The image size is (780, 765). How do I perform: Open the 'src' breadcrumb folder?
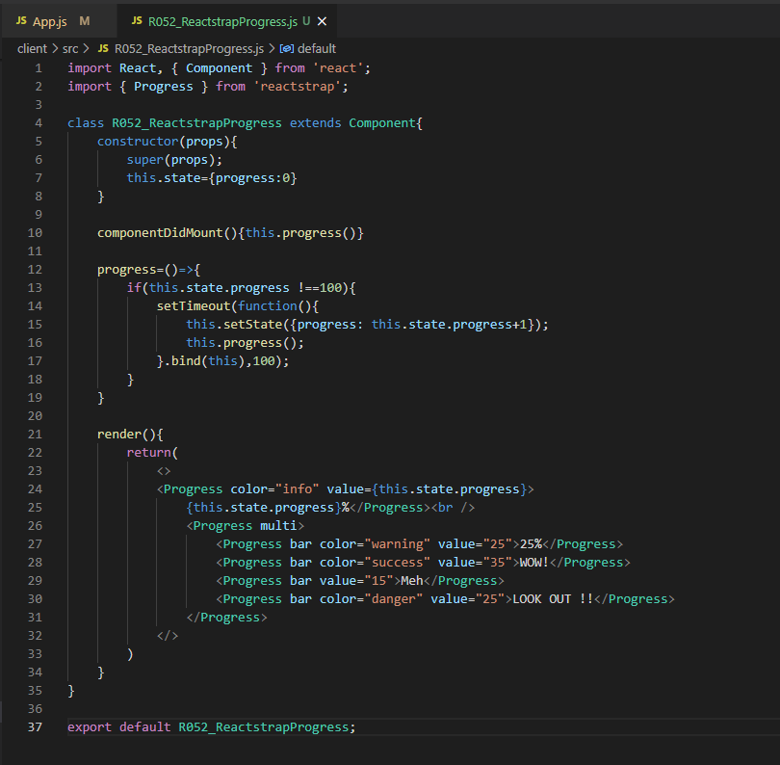coord(70,49)
